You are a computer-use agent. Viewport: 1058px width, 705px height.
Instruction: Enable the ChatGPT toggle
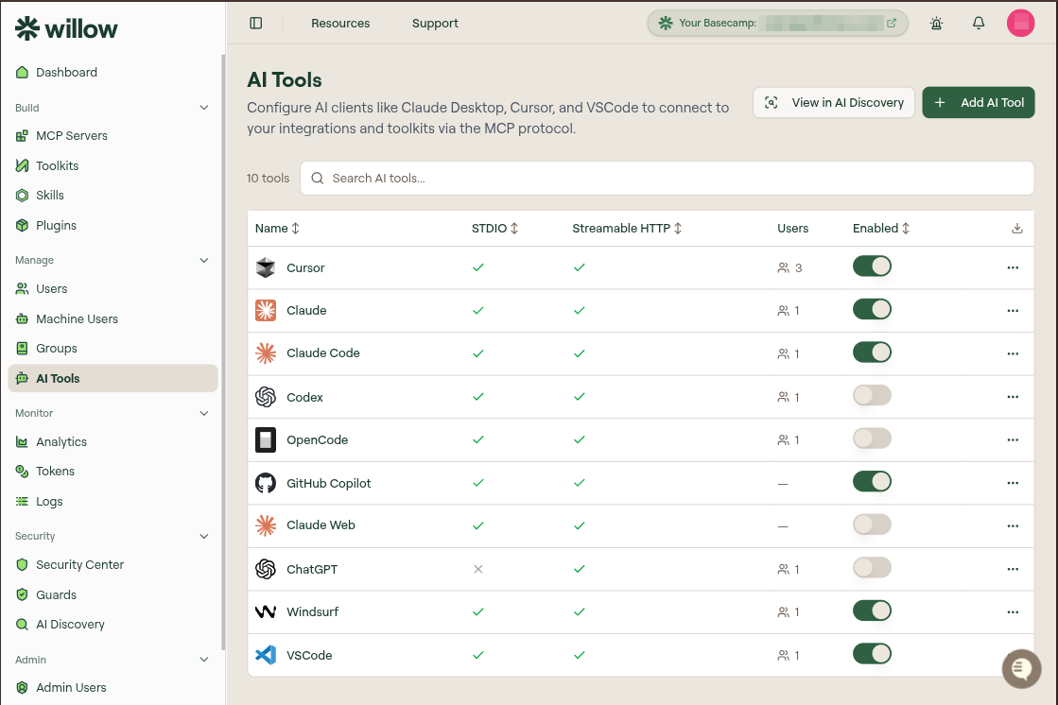pos(872,568)
